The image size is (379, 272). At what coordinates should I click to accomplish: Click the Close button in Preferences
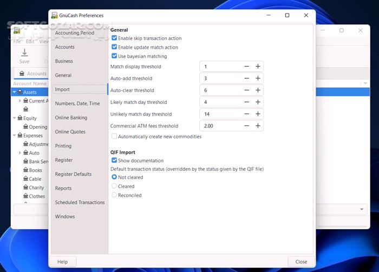[x=301, y=262]
